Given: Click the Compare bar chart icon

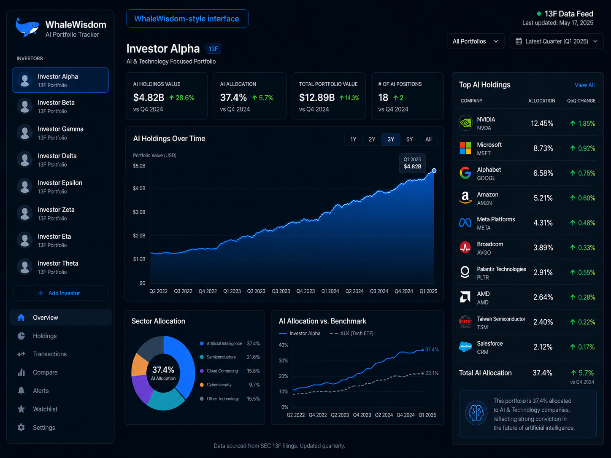Looking at the screenshot, I should [x=21, y=372].
